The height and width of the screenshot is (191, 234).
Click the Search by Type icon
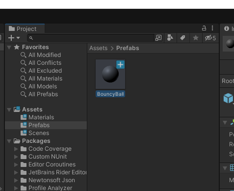pyautogui.click(x=170, y=38)
